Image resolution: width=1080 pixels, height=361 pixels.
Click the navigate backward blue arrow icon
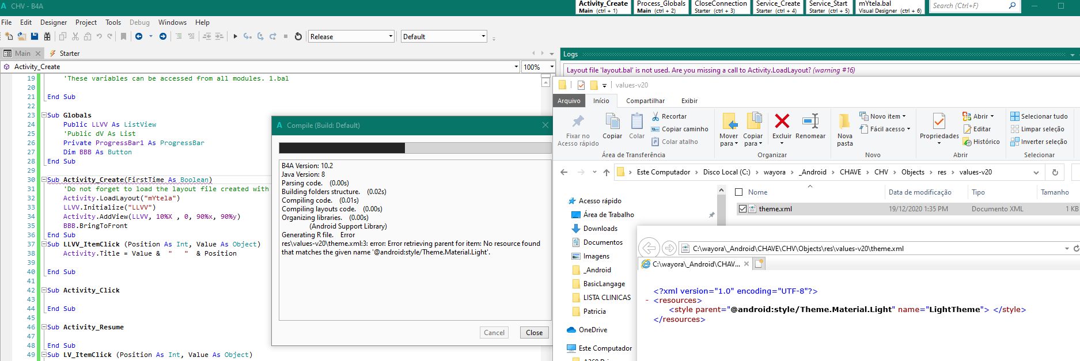pos(139,36)
